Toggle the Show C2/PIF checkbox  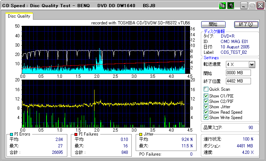coord(206,101)
